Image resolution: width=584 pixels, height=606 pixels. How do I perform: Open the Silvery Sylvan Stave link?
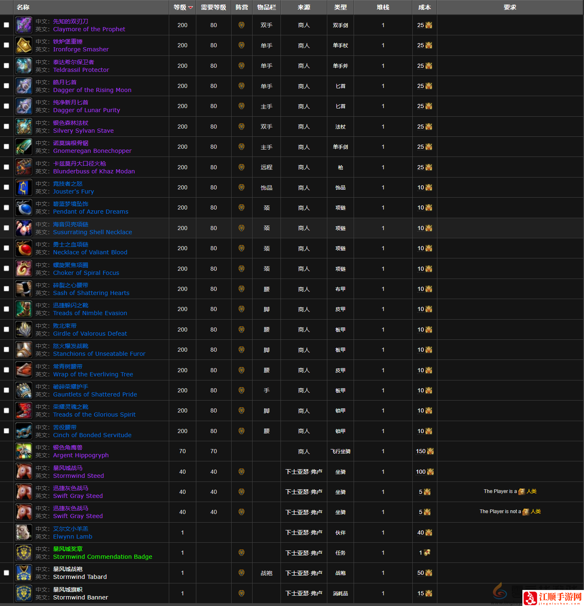click(x=83, y=131)
